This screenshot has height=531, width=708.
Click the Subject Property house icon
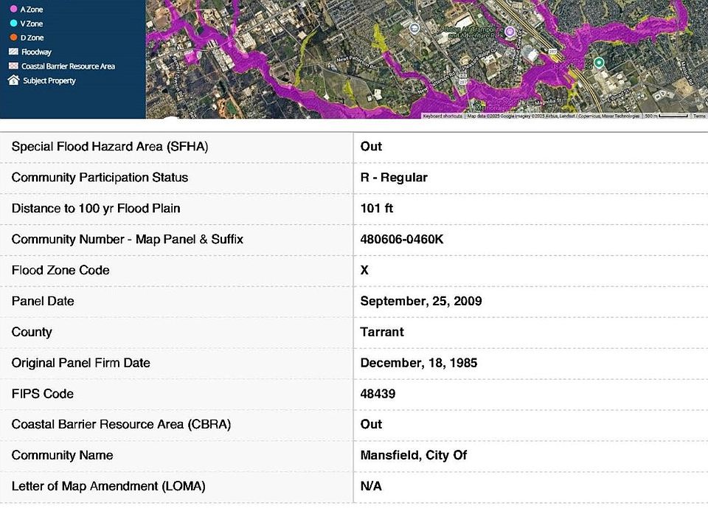point(13,80)
